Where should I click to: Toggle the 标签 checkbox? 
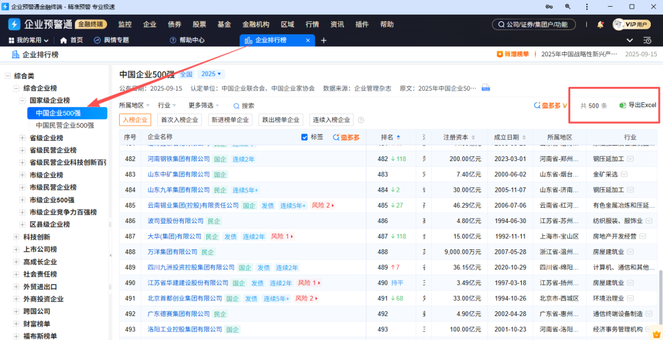click(304, 137)
